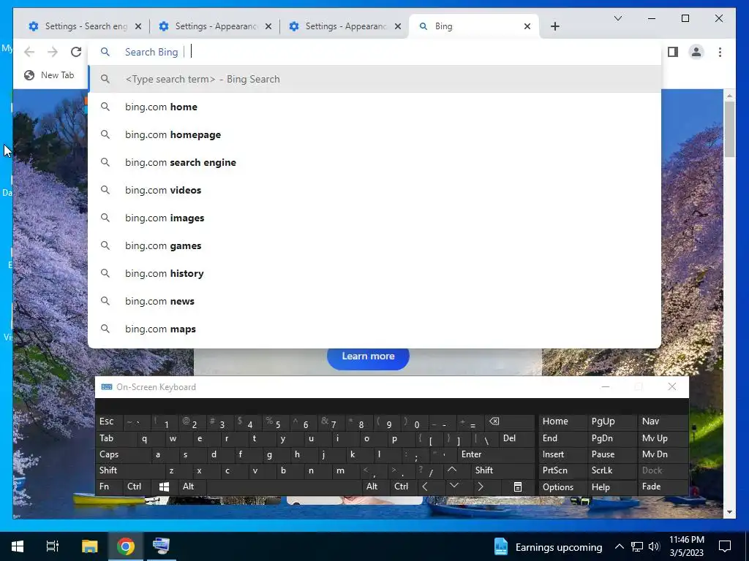Click Fade on the On-Screen Keyboard

click(x=663, y=486)
